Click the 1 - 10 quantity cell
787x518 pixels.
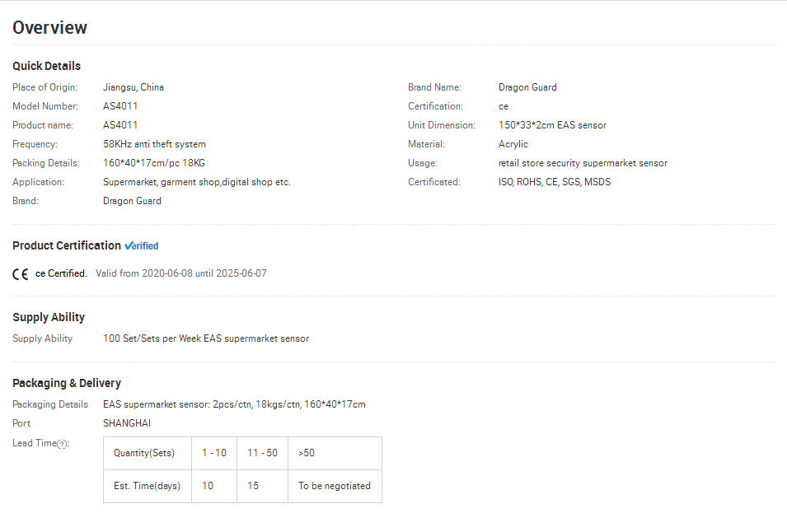coord(214,453)
